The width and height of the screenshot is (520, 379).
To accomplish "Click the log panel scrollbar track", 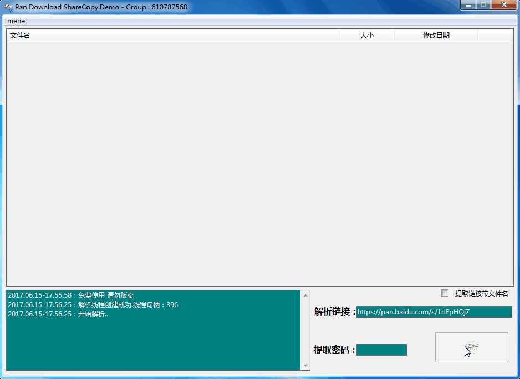I will pyautogui.click(x=305, y=331).
